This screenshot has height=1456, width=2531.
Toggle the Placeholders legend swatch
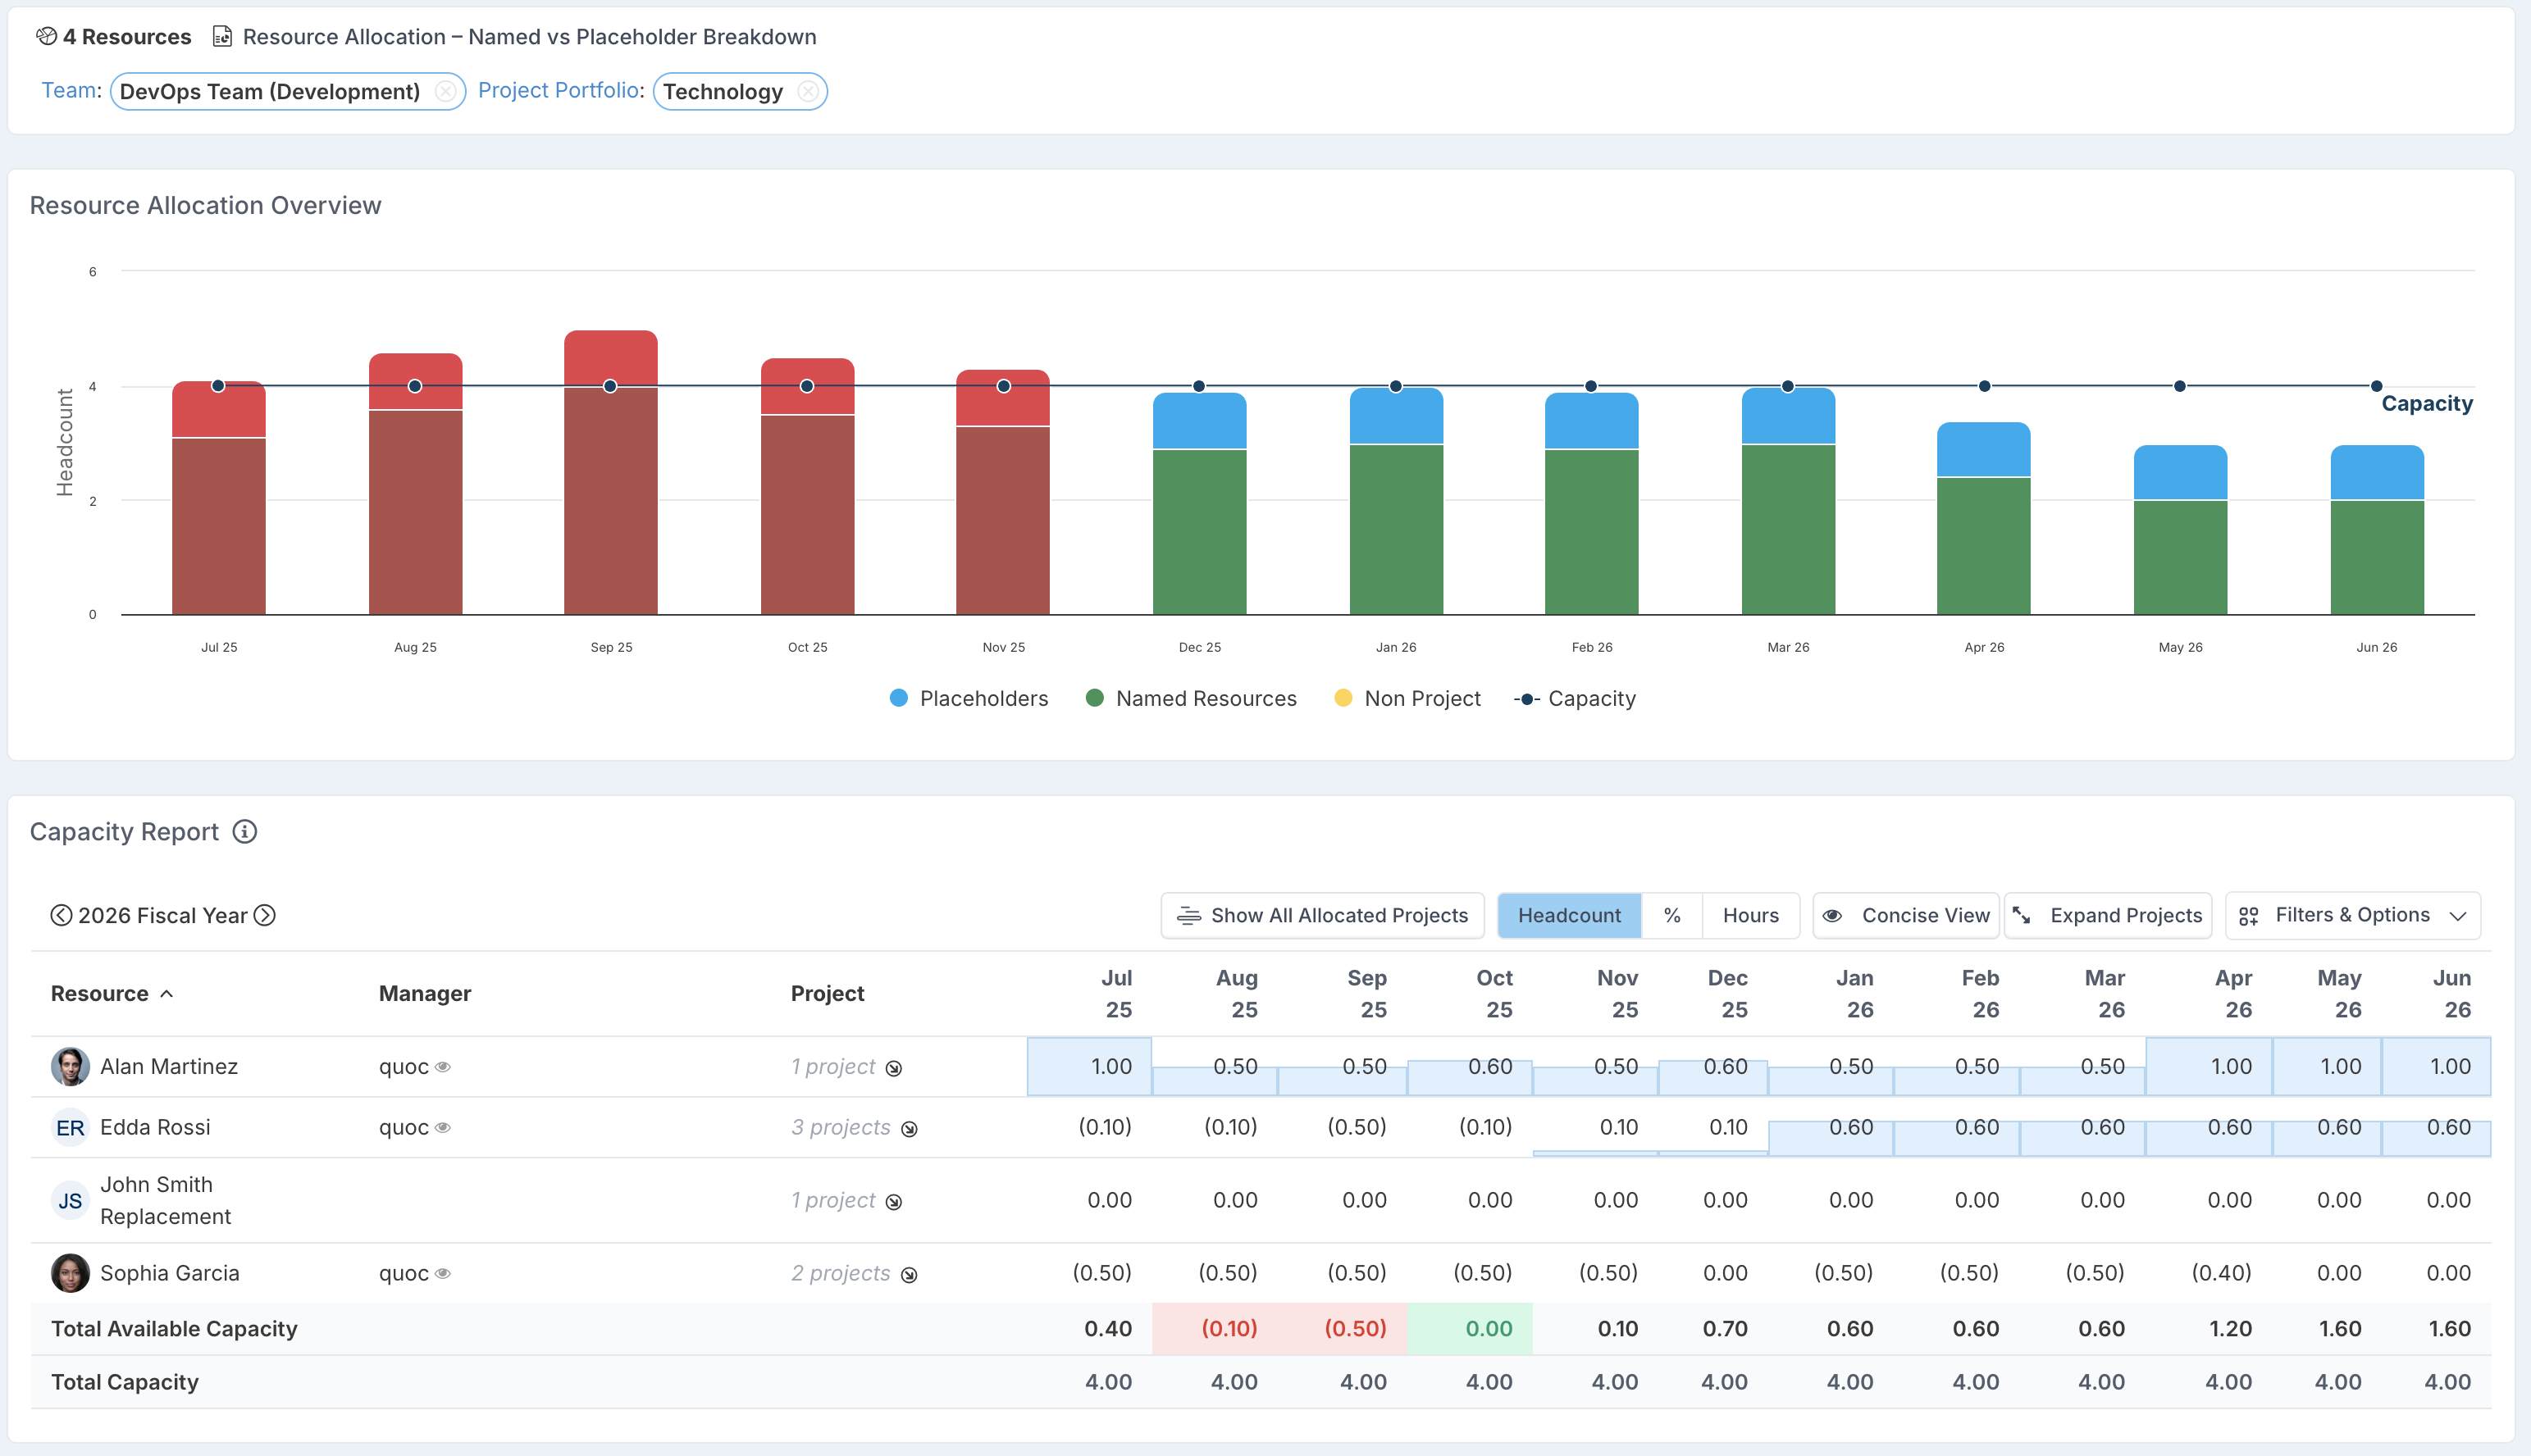point(898,698)
